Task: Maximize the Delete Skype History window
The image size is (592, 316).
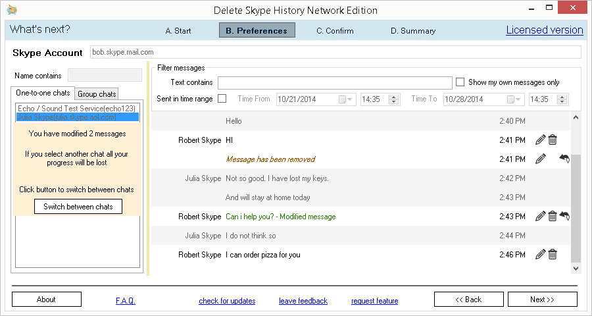Action: tap(549, 8)
